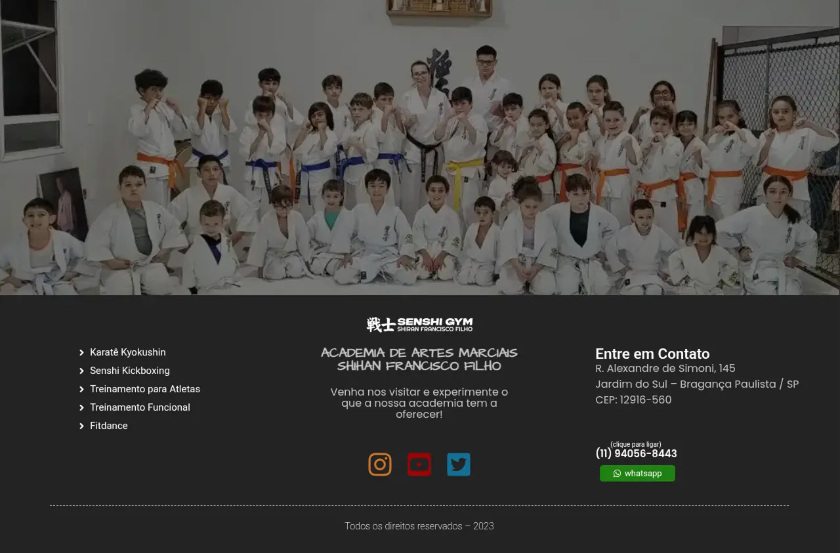Select the Treinamento Funcional menu item
Screen dimensions: 840x553
click(140, 407)
